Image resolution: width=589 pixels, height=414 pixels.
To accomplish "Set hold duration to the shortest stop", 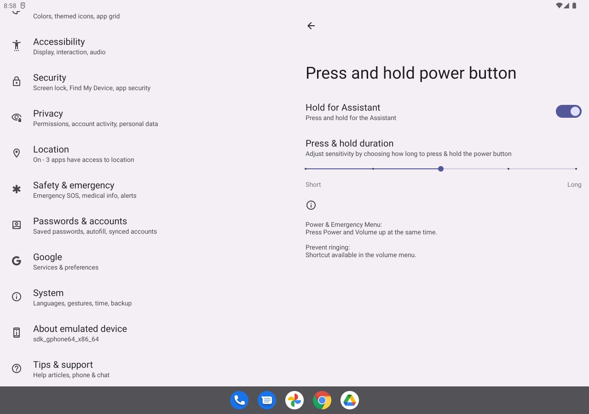I will point(306,169).
